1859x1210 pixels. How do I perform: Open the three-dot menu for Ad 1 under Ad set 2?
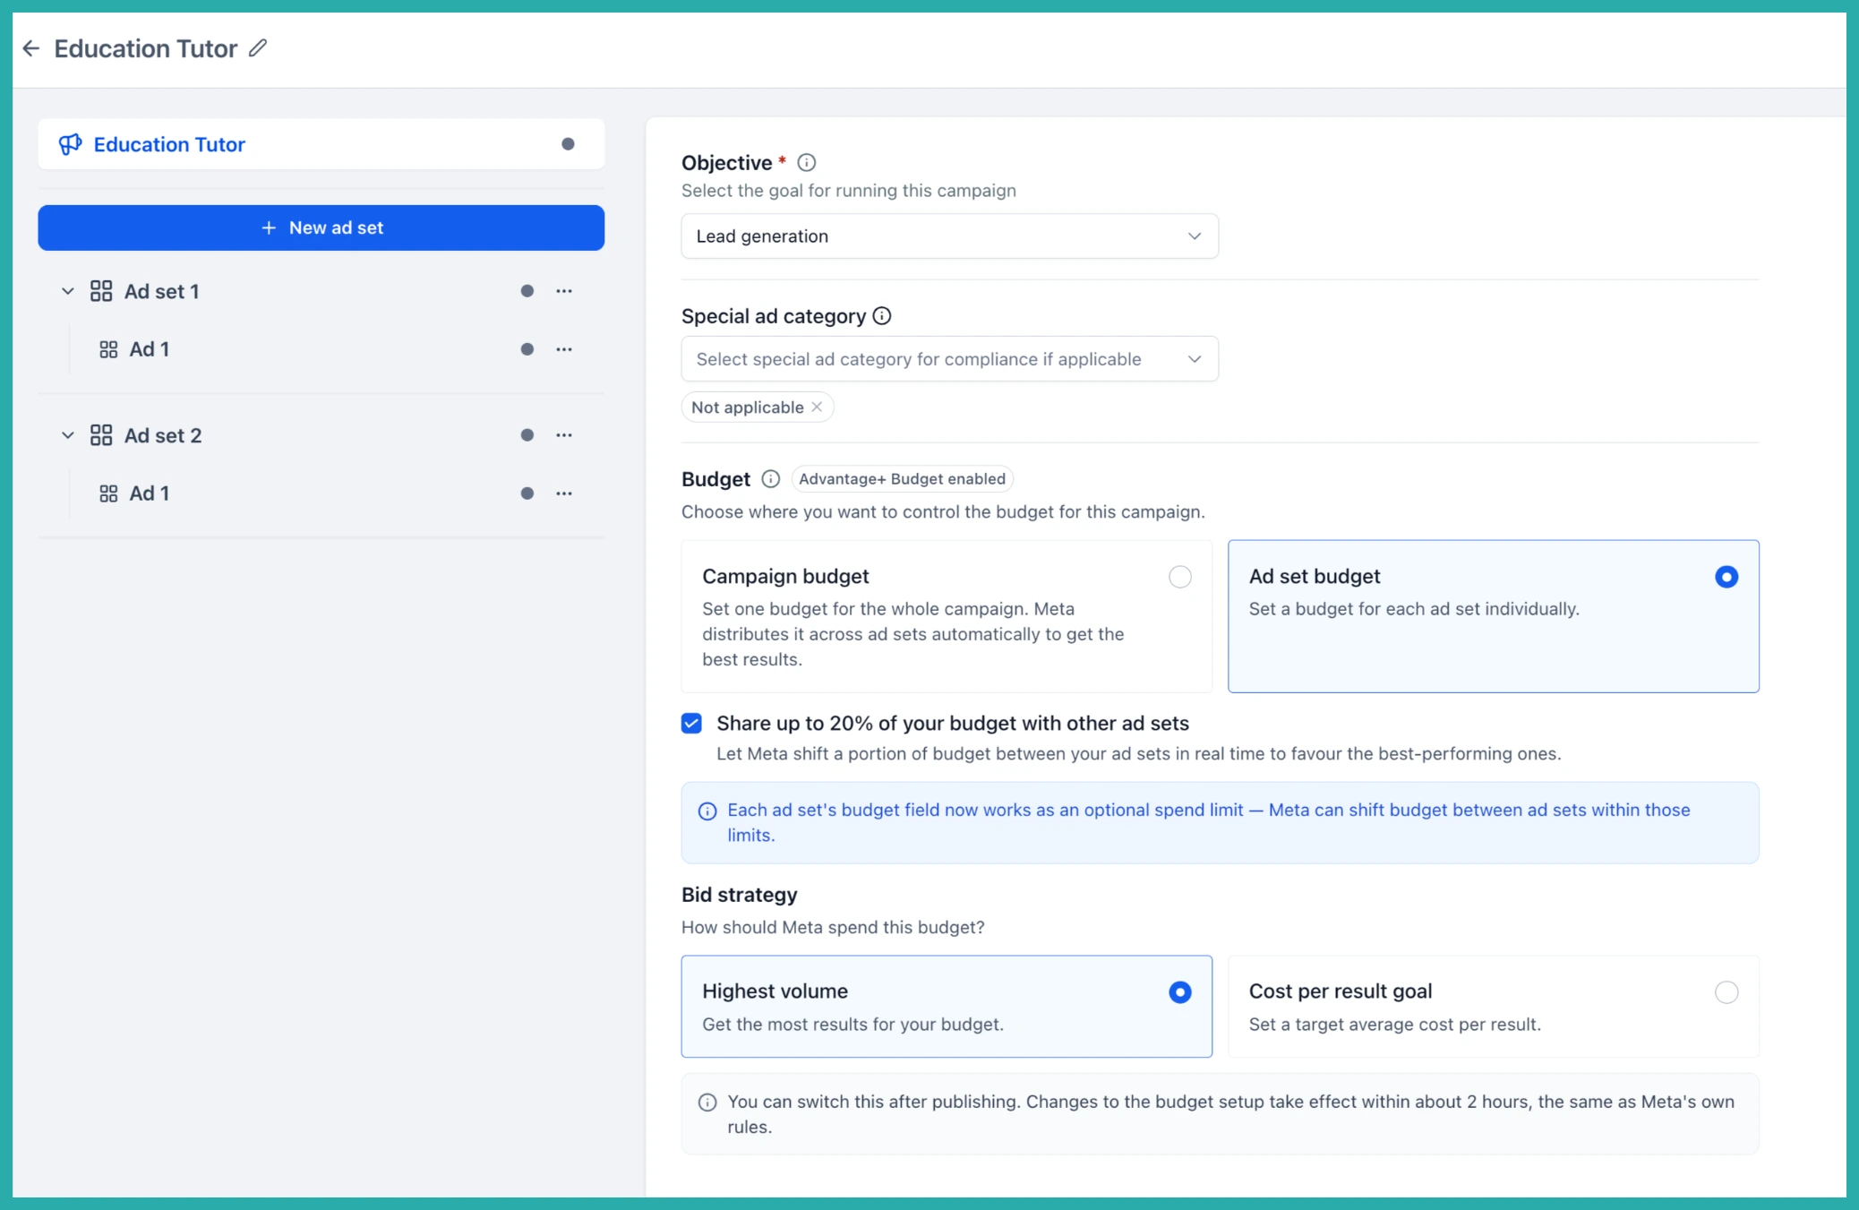click(x=564, y=493)
